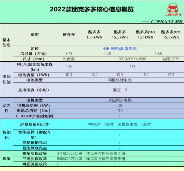Click the dimensions value 3310x1500x1588

point(132,59)
